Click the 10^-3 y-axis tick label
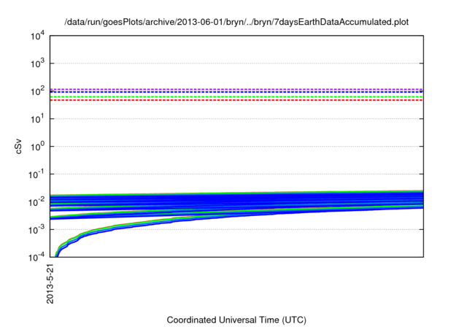The width and height of the screenshot is (467, 327). (x=36, y=230)
